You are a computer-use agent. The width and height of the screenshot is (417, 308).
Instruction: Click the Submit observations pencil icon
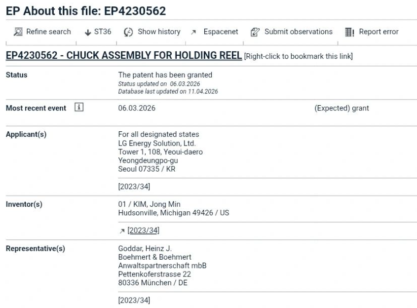(256, 32)
